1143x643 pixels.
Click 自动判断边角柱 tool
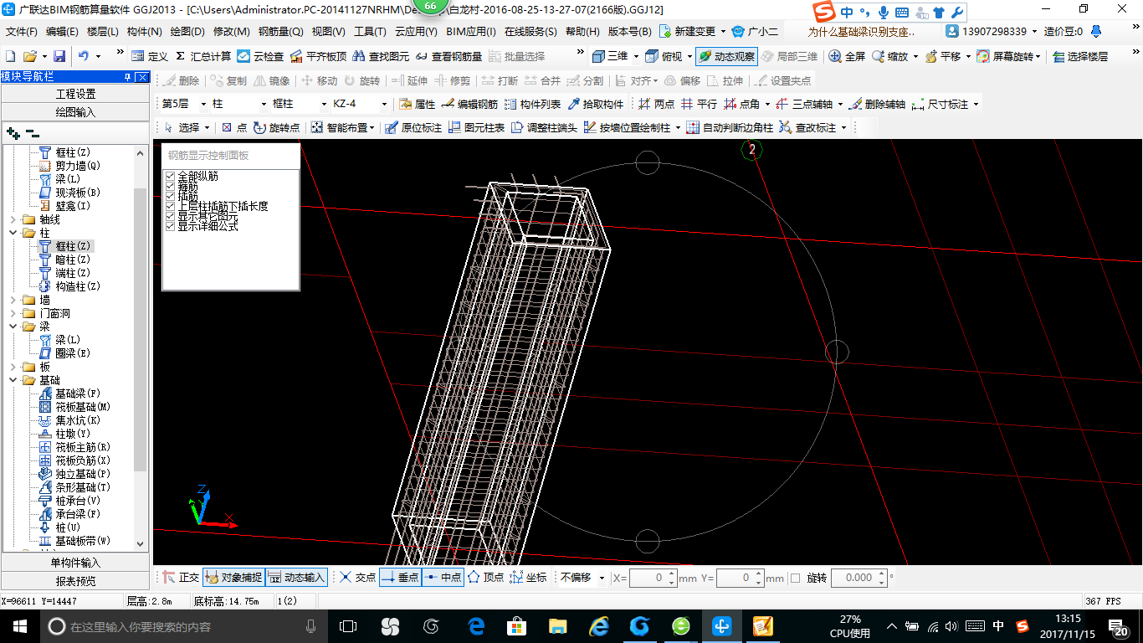[730, 127]
